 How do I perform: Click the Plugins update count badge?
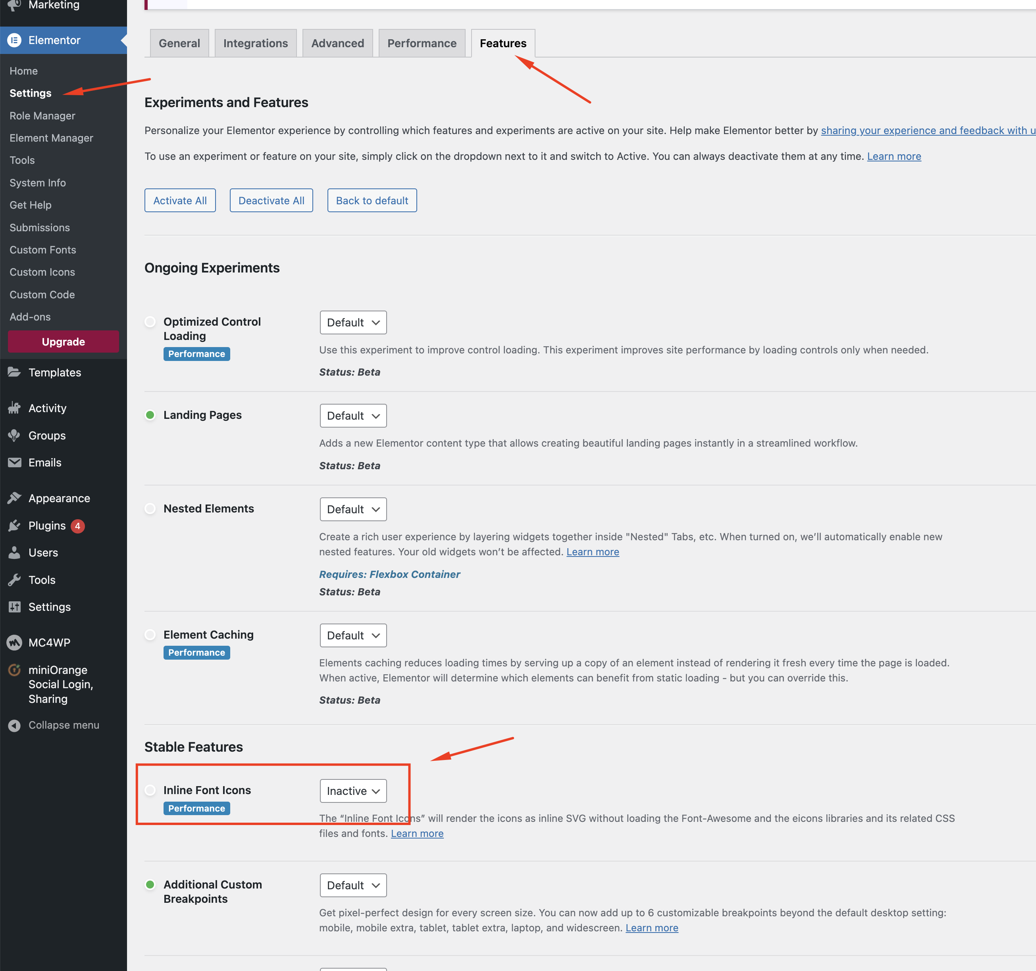[x=78, y=526]
